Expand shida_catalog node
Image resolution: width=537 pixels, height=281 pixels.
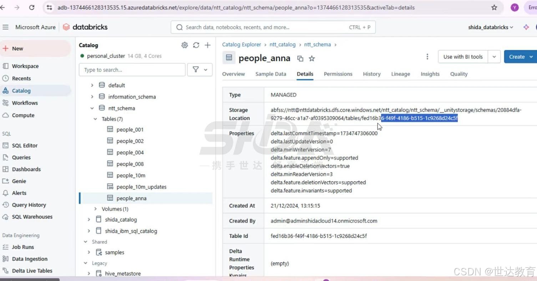(x=89, y=220)
